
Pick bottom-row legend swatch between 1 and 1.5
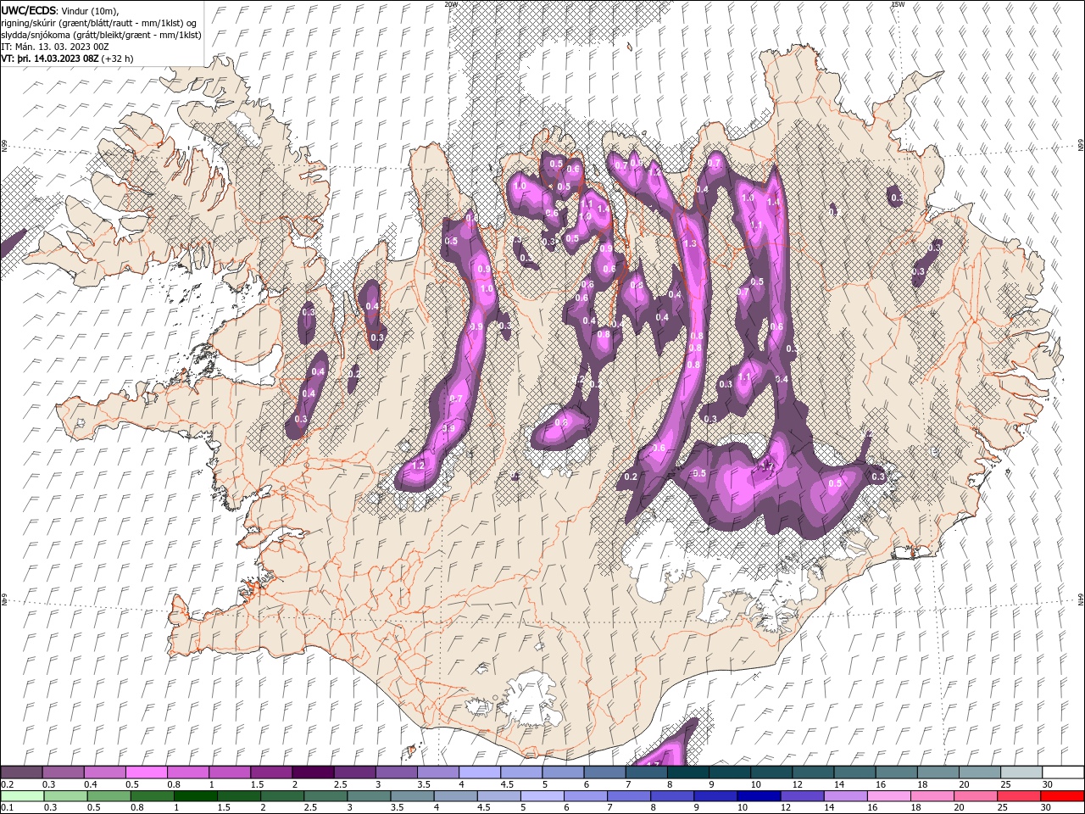click(196, 796)
